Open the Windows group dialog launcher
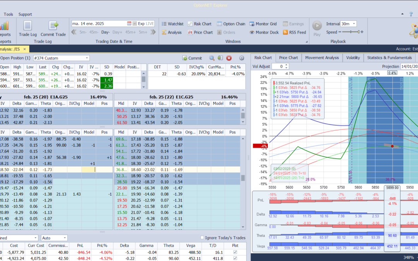 pyautogui.click(x=307, y=41)
